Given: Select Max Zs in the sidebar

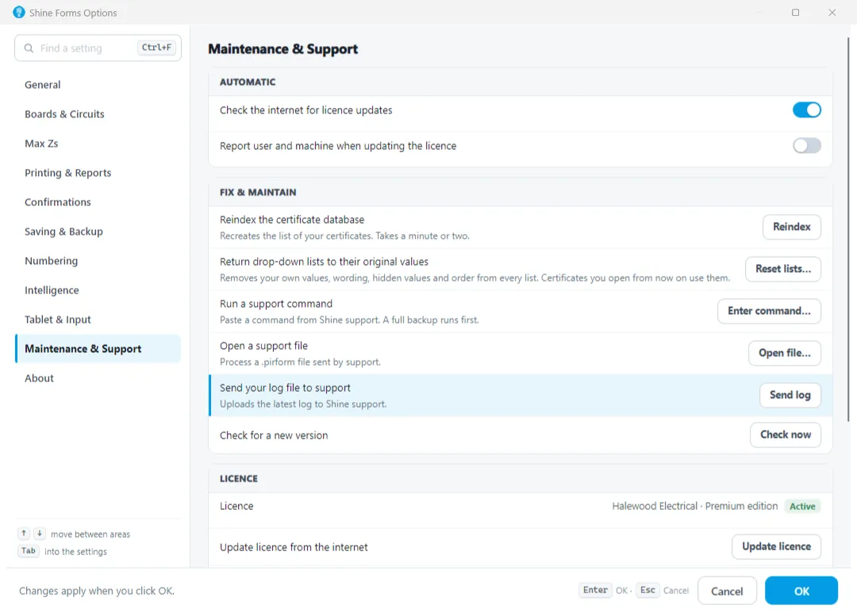Looking at the screenshot, I should (98, 144).
